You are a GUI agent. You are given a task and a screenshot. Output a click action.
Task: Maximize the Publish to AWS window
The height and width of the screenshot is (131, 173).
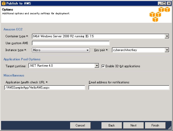pyautogui.click(x=164, y=3)
